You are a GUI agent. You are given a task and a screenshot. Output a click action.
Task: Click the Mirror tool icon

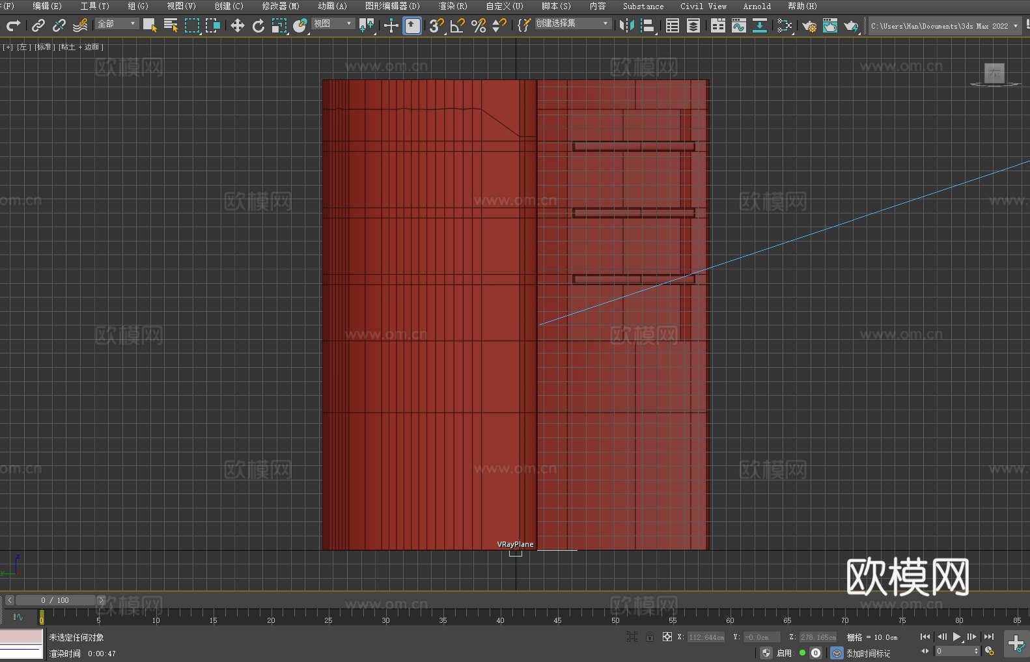coord(627,25)
